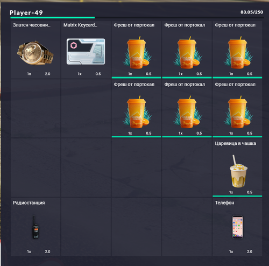Screen dimensions: 269x266
Task: Pick the corn in a cup icon
Action: coord(238,171)
